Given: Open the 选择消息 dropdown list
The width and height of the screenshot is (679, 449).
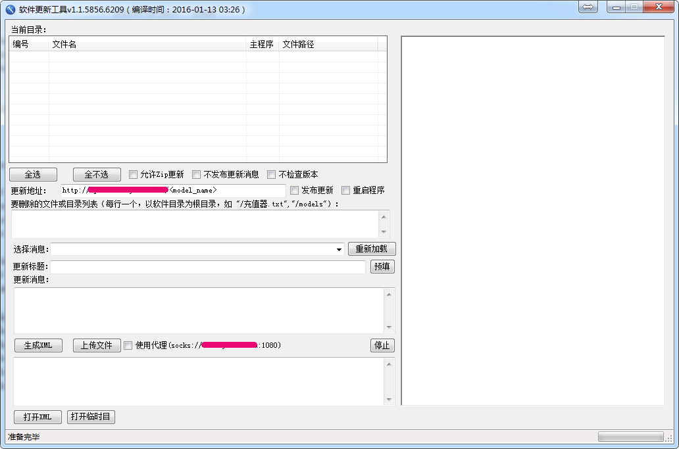Looking at the screenshot, I should point(339,250).
